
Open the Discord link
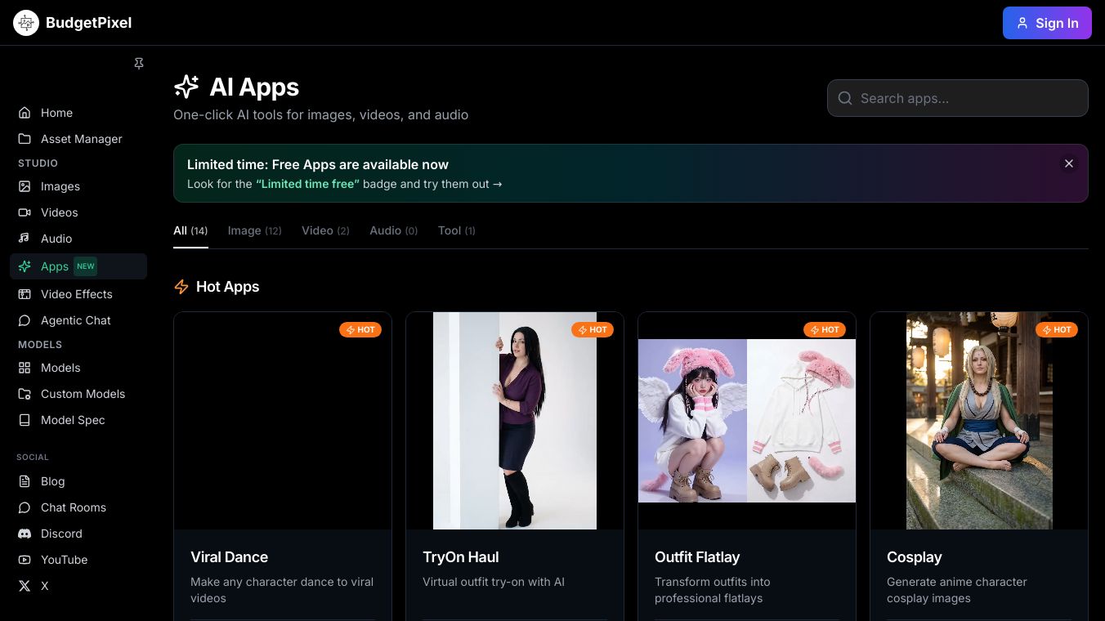(x=61, y=534)
